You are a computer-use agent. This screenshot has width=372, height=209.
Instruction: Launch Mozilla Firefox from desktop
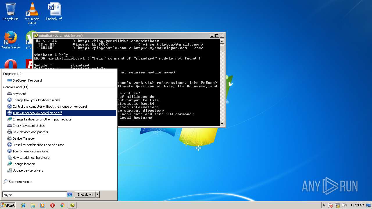pos(10,40)
